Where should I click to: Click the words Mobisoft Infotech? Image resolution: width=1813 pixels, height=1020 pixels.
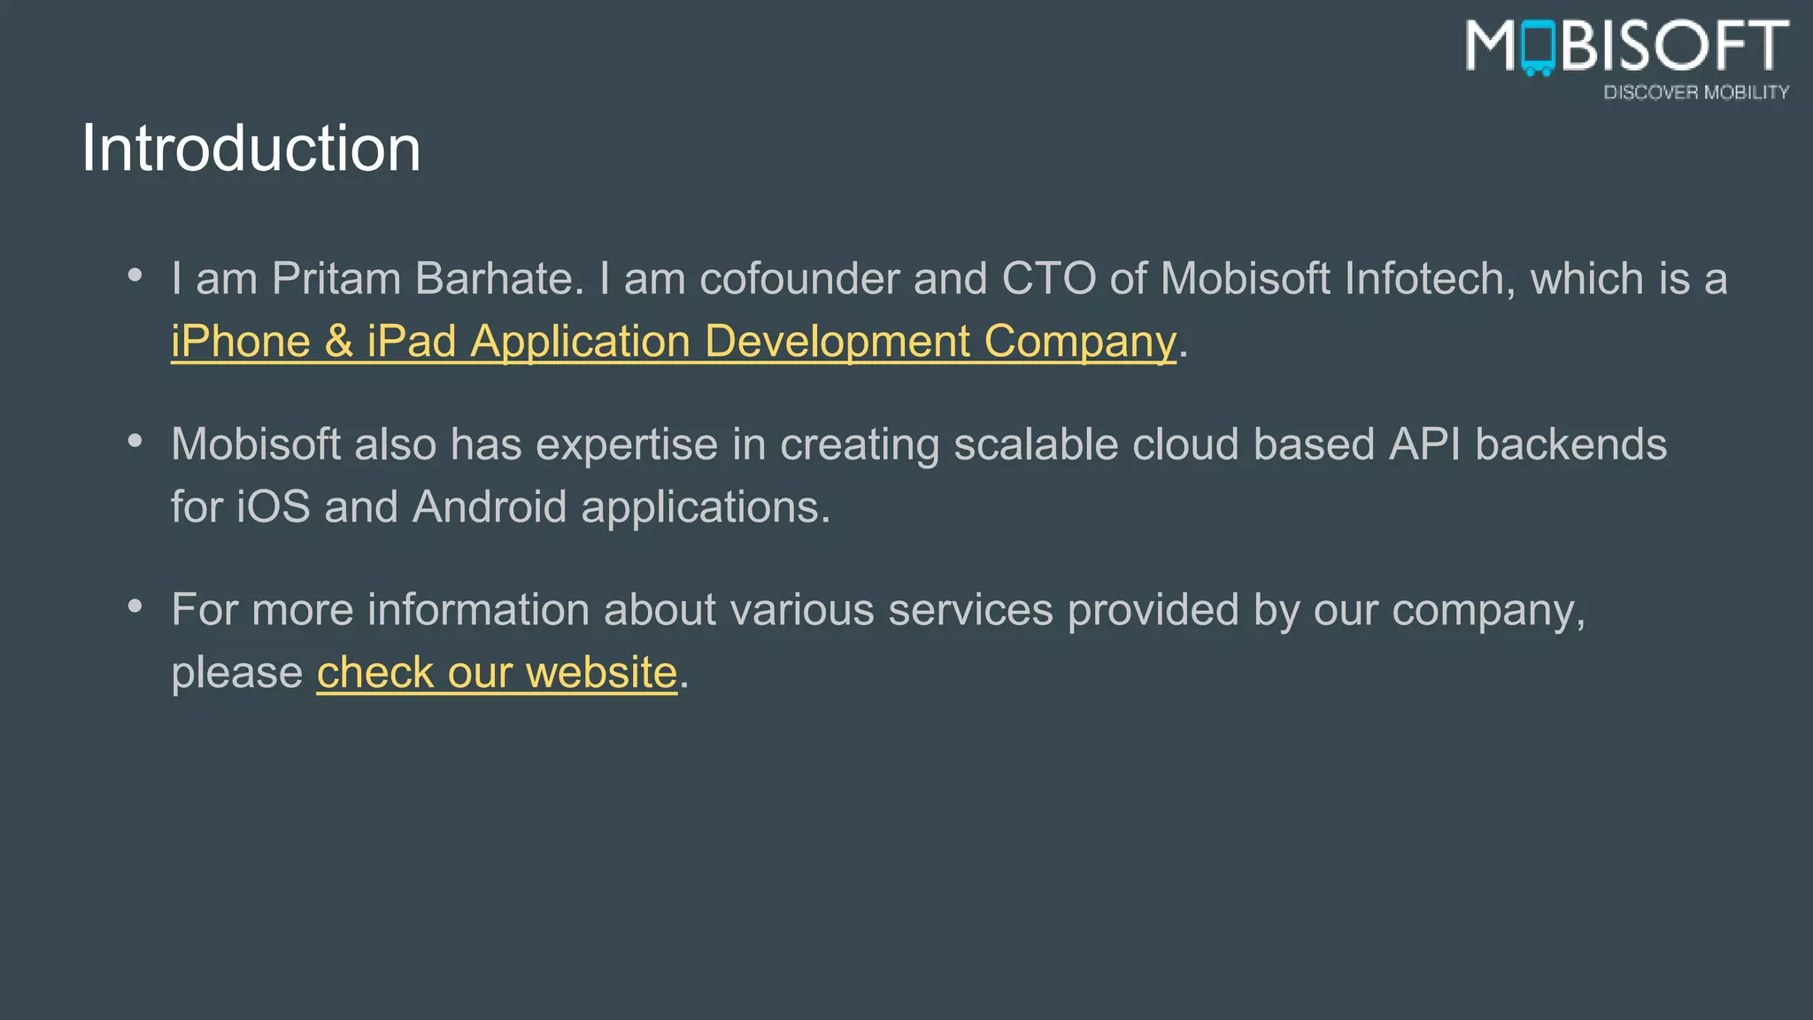click(x=1332, y=279)
